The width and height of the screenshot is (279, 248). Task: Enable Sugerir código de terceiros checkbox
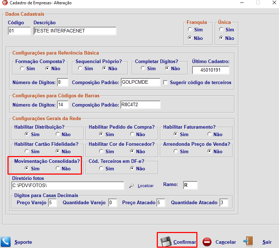(165, 83)
